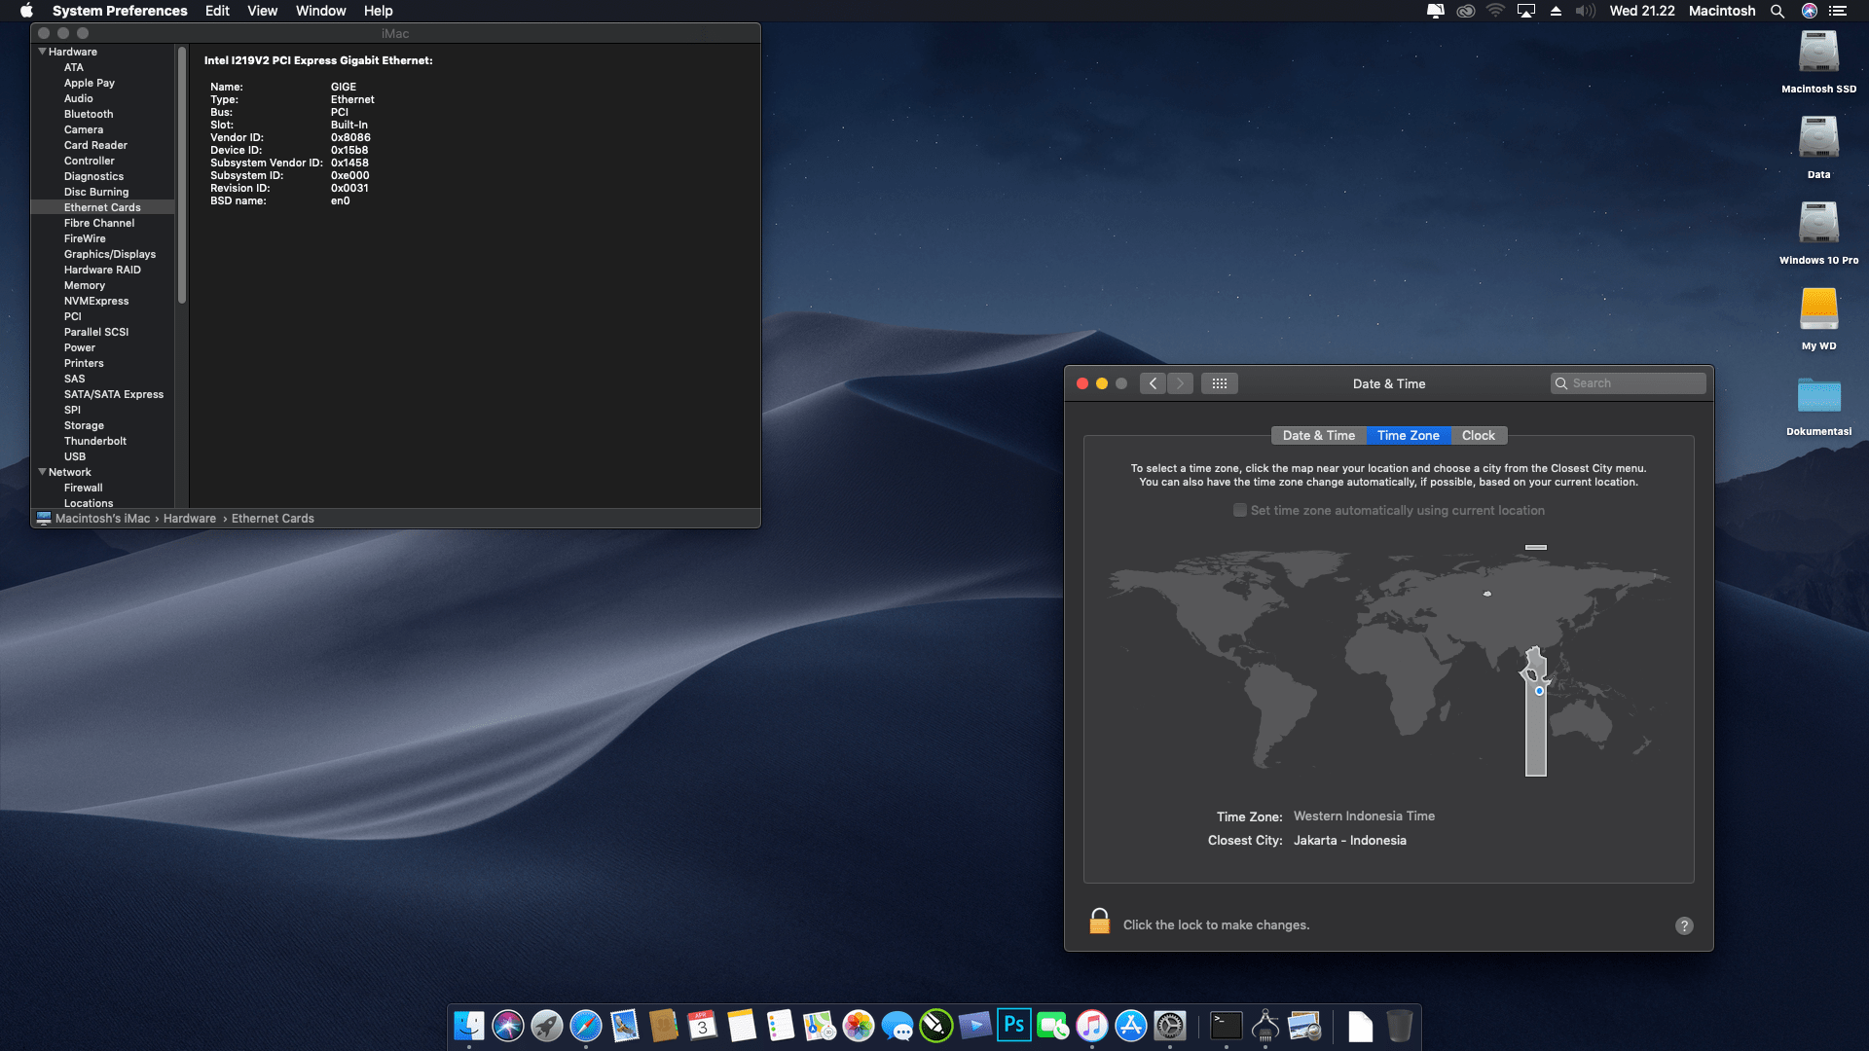Image resolution: width=1869 pixels, height=1051 pixels.
Task: Open Messages from the Dock
Action: click(x=898, y=1025)
